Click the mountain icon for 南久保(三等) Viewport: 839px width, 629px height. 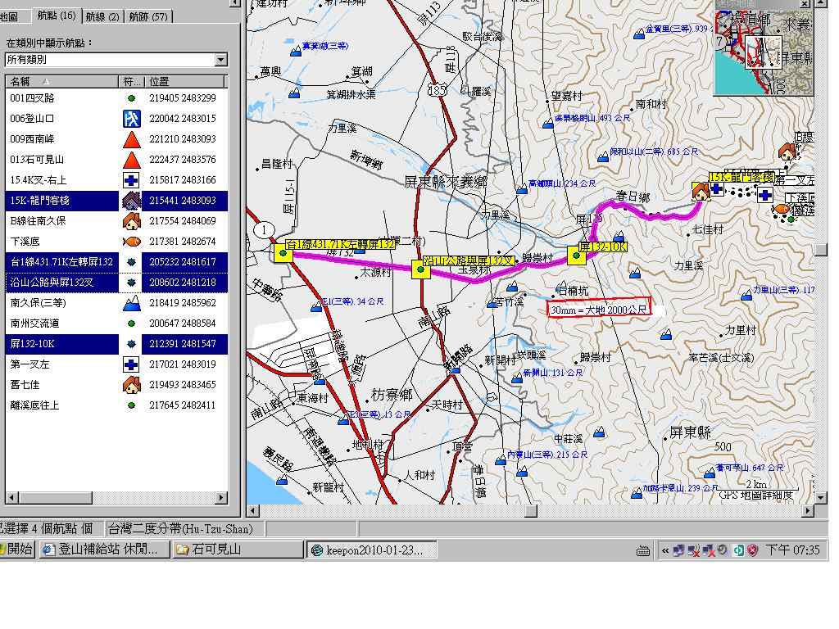131,303
